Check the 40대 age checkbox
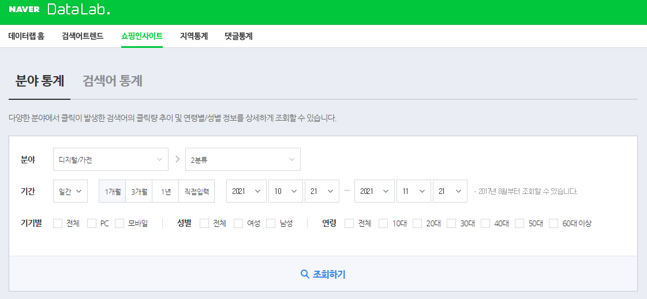This screenshot has height=299, width=647. click(x=485, y=223)
